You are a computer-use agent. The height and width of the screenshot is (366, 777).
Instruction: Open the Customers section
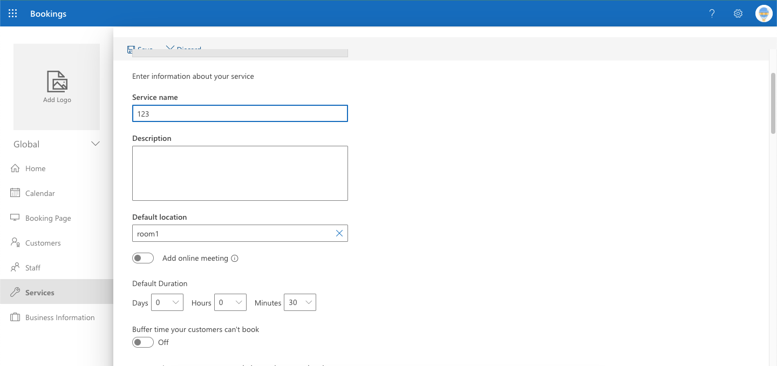57,243
